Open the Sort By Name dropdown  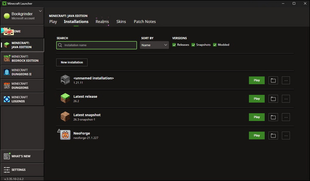[x=154, y=45]
